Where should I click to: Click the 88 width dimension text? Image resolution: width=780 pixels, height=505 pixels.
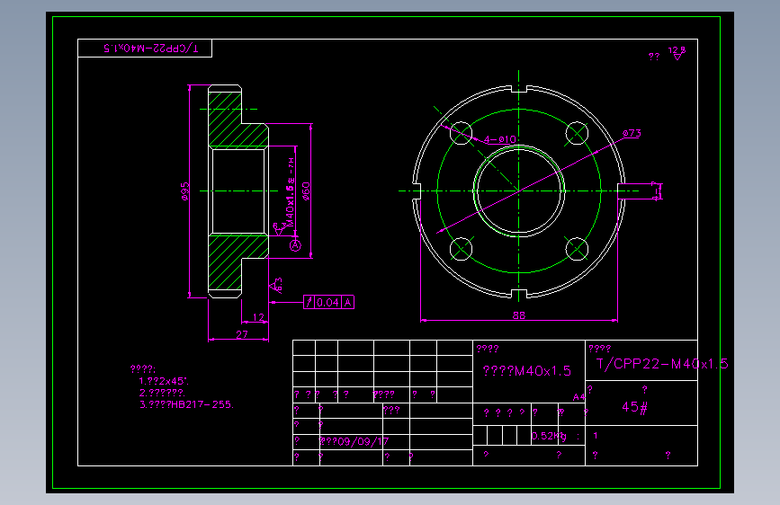(x=519, y=315)
